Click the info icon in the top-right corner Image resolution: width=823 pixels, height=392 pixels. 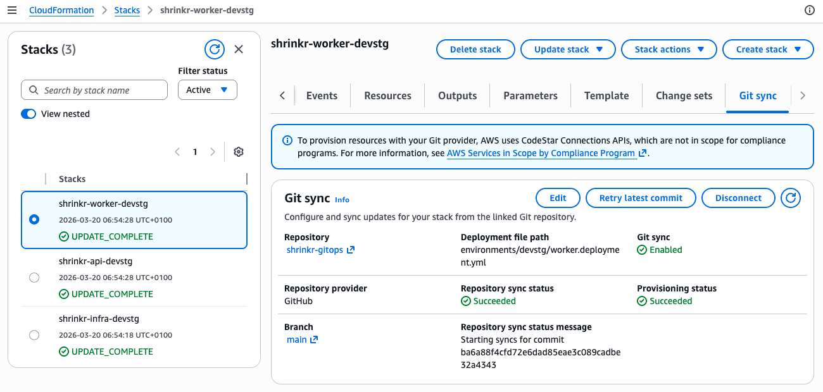(x=809, y=10)
